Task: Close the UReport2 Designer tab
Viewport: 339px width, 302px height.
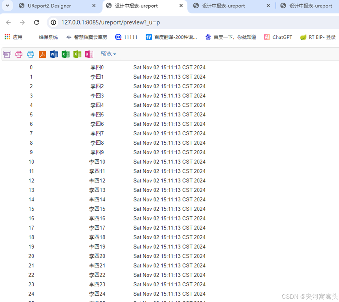Action: 94,6
